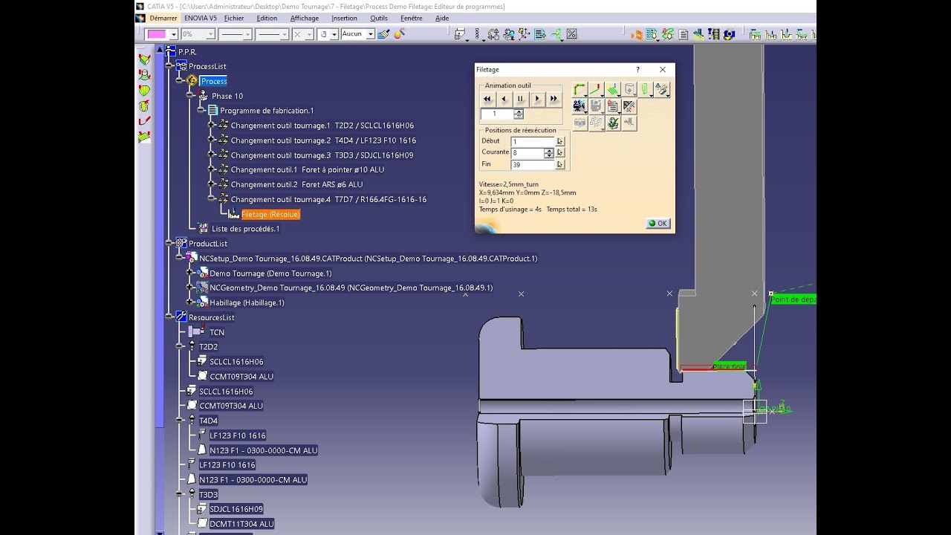
Task: Collapse the ResourcesList node
Action: coord(169,317)
